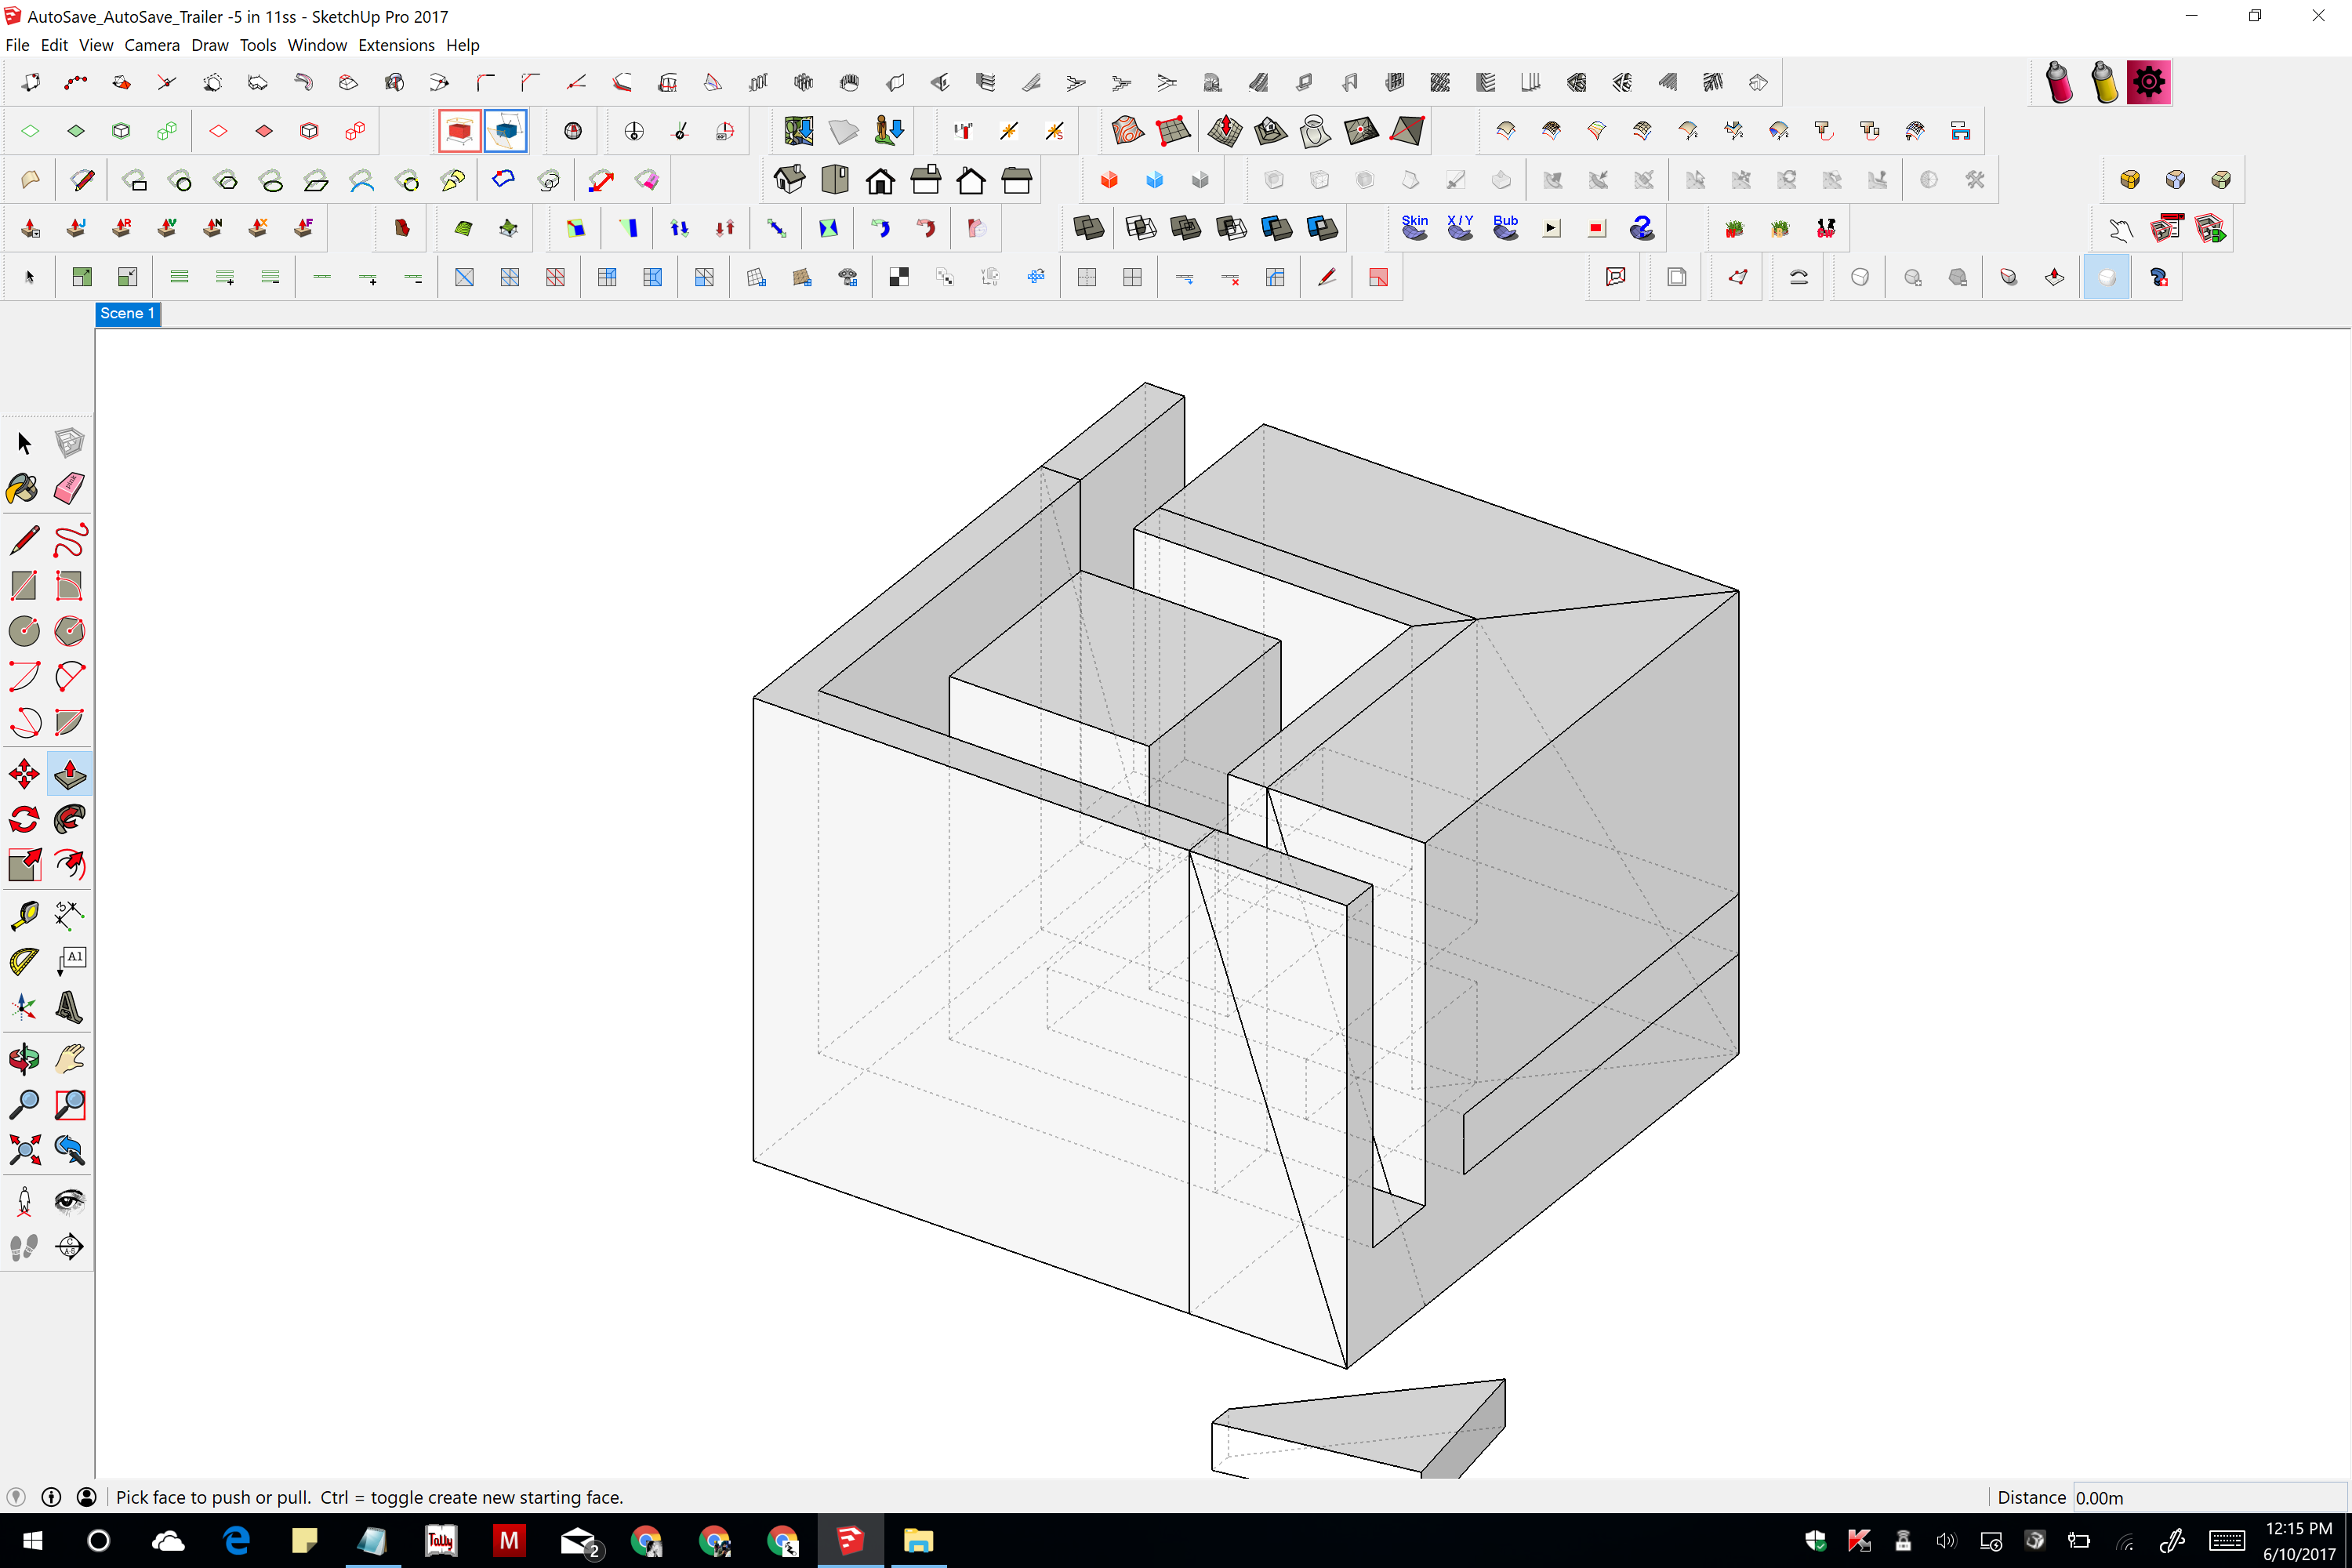Switch to Top view icon

click(835, 180)
